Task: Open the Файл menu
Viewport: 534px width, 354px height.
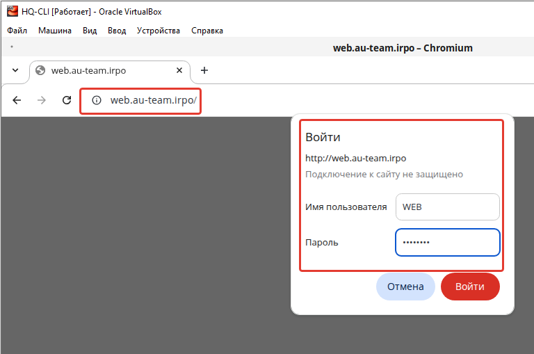Action: tap(17, 31)
